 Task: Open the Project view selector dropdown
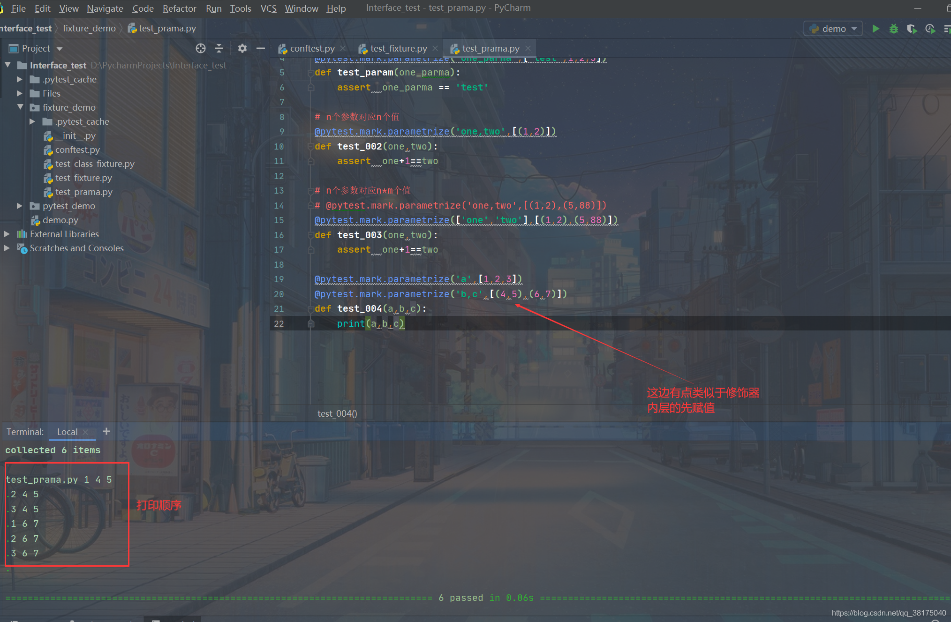60,49
